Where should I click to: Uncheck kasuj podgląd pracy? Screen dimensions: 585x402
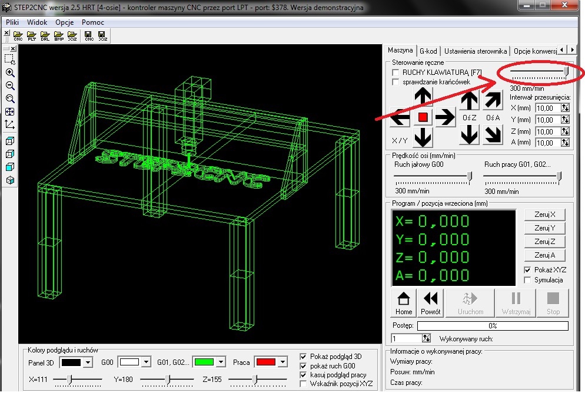[303, 375]
